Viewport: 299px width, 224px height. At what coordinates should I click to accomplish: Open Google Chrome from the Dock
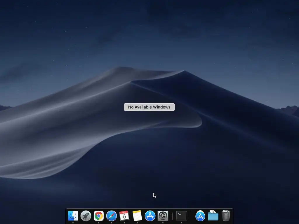(99, 216)
